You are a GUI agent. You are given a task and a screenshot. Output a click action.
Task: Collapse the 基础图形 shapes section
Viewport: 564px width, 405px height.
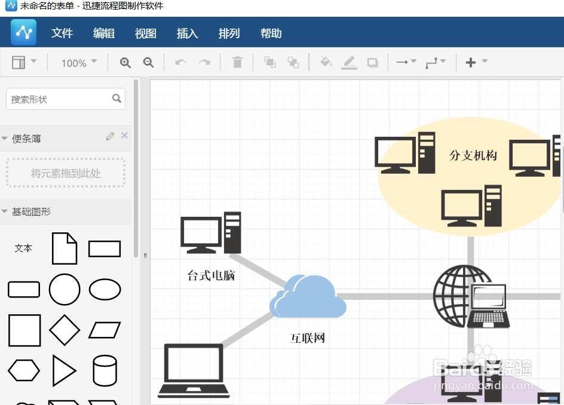(x=6, y=211)
